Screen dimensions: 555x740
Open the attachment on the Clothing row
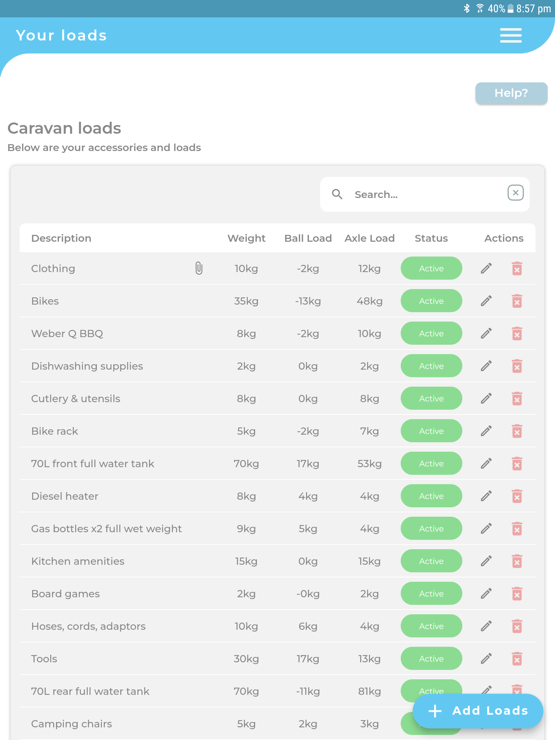(x=198, y=268)
